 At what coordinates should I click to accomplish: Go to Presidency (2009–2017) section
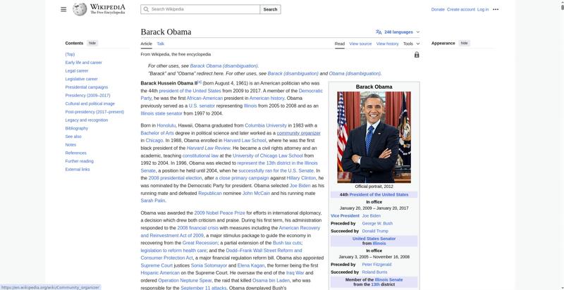[87, 96]
